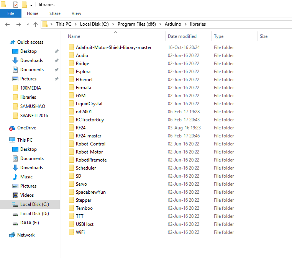Screen dimensions: 292x258
Task: Select the TFT folder name
Action: tap(80, 216)
